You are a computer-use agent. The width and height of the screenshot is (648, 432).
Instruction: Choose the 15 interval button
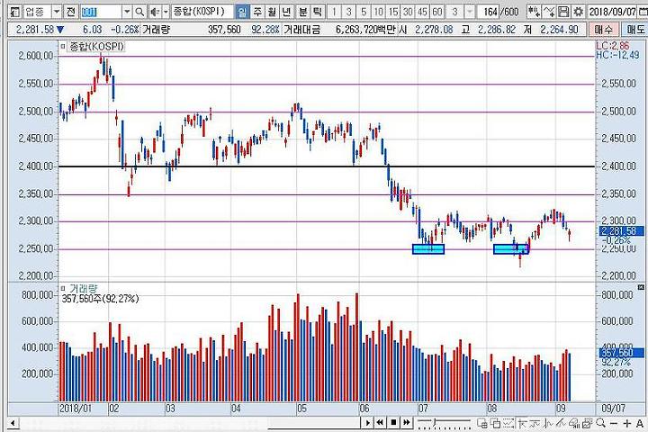[x=393, y=12]
